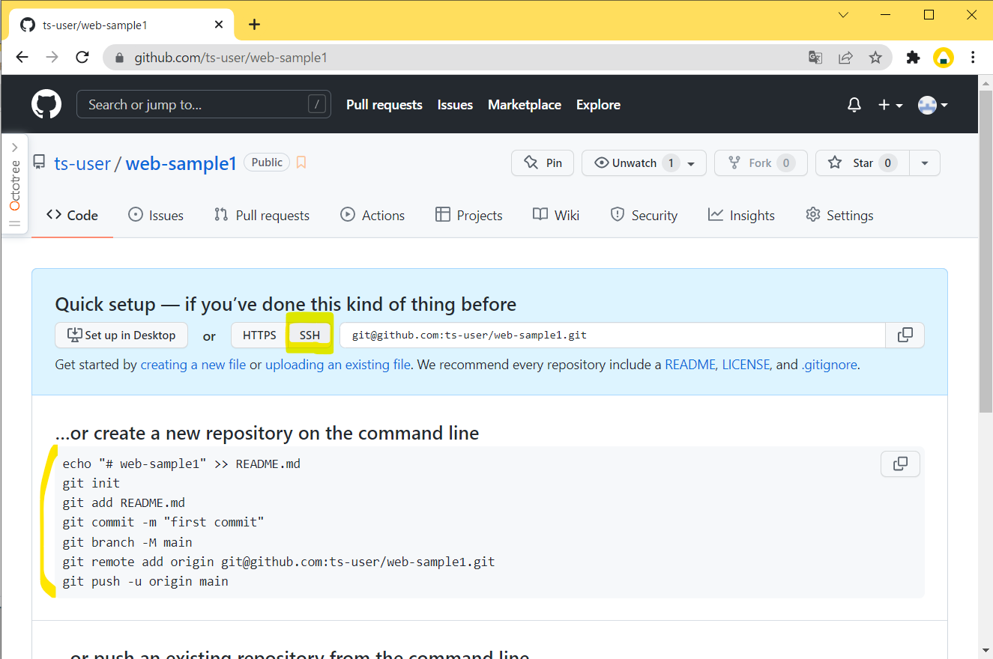Open Issues in the top navigation
This screenshot has width=993, height=659.
455,105
